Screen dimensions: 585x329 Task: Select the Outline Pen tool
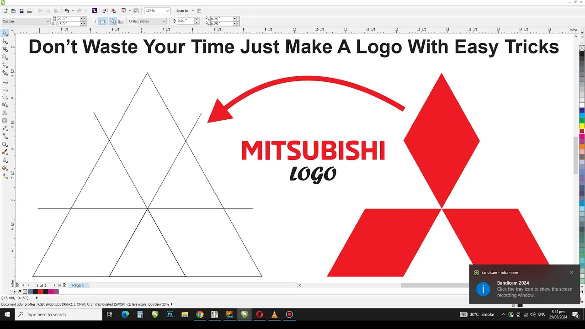coord(5,160)
